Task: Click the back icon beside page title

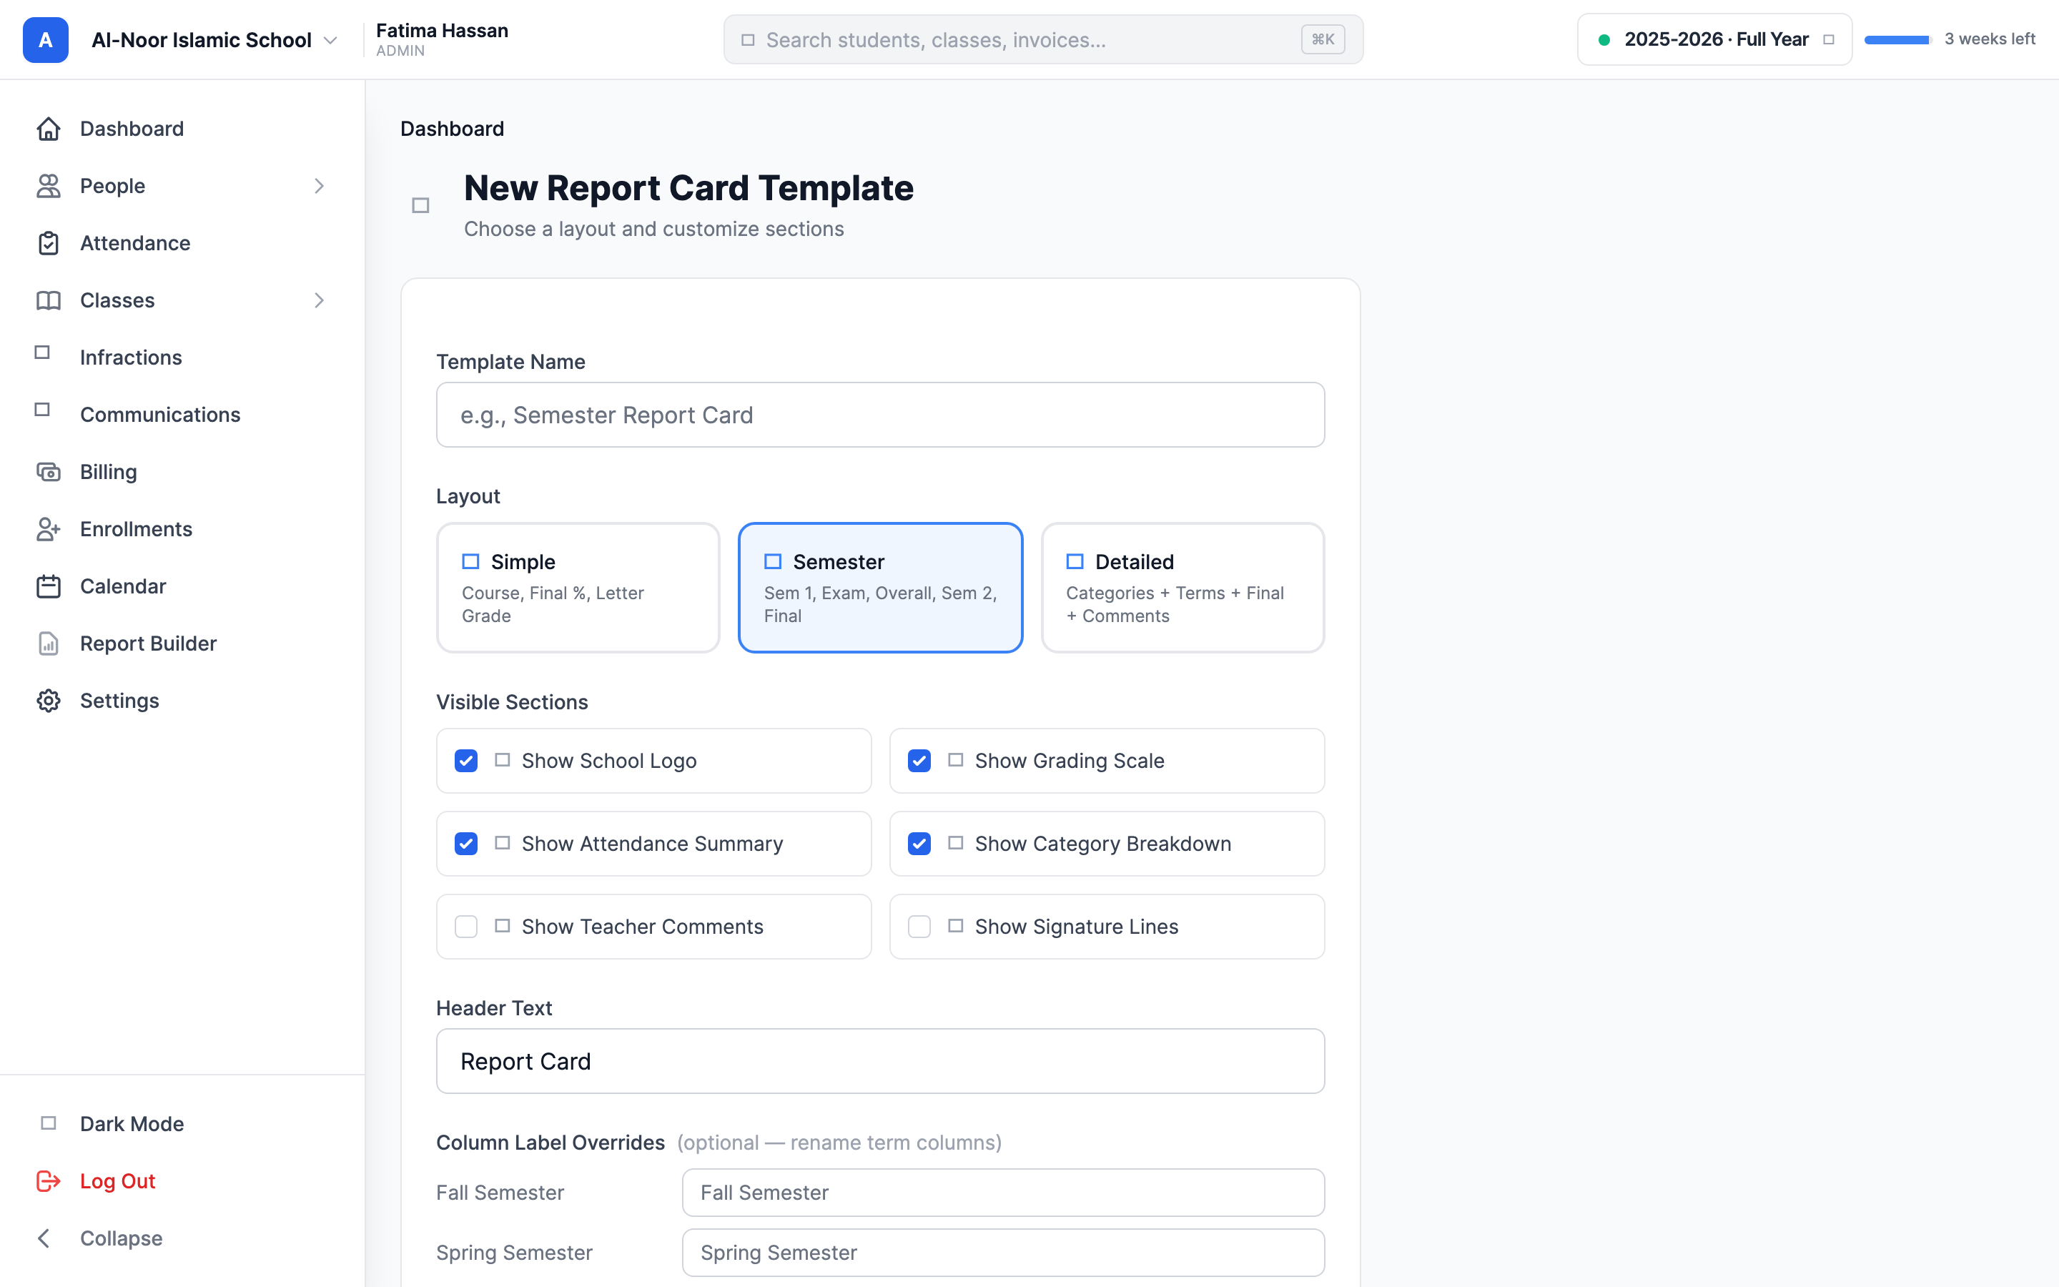Action: click(x=420, y=205)
